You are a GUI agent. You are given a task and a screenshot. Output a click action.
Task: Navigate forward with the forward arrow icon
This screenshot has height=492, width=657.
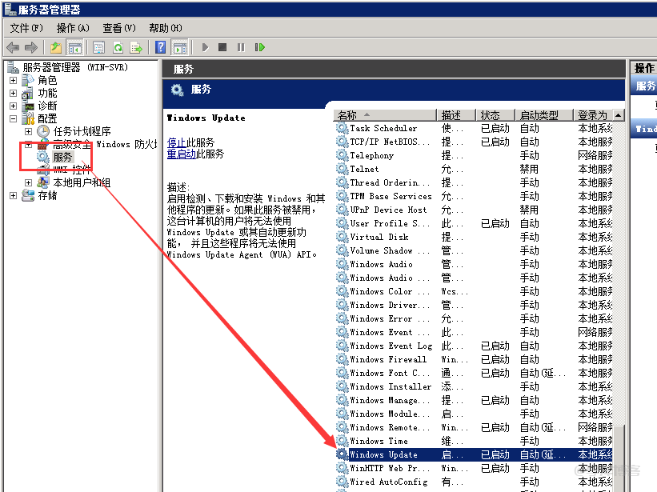[32, 46]
